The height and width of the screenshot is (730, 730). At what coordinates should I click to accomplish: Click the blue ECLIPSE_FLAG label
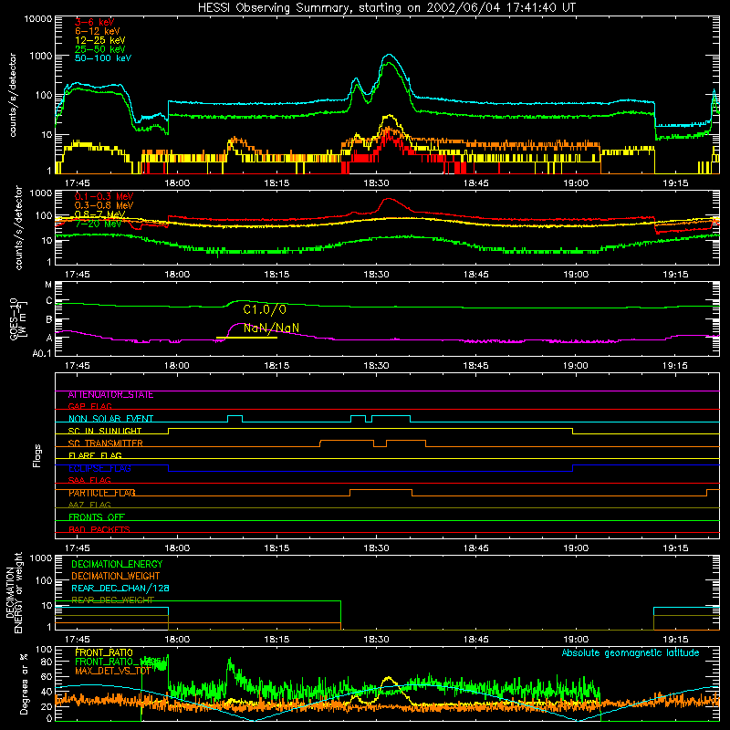(x=99, y=468)
